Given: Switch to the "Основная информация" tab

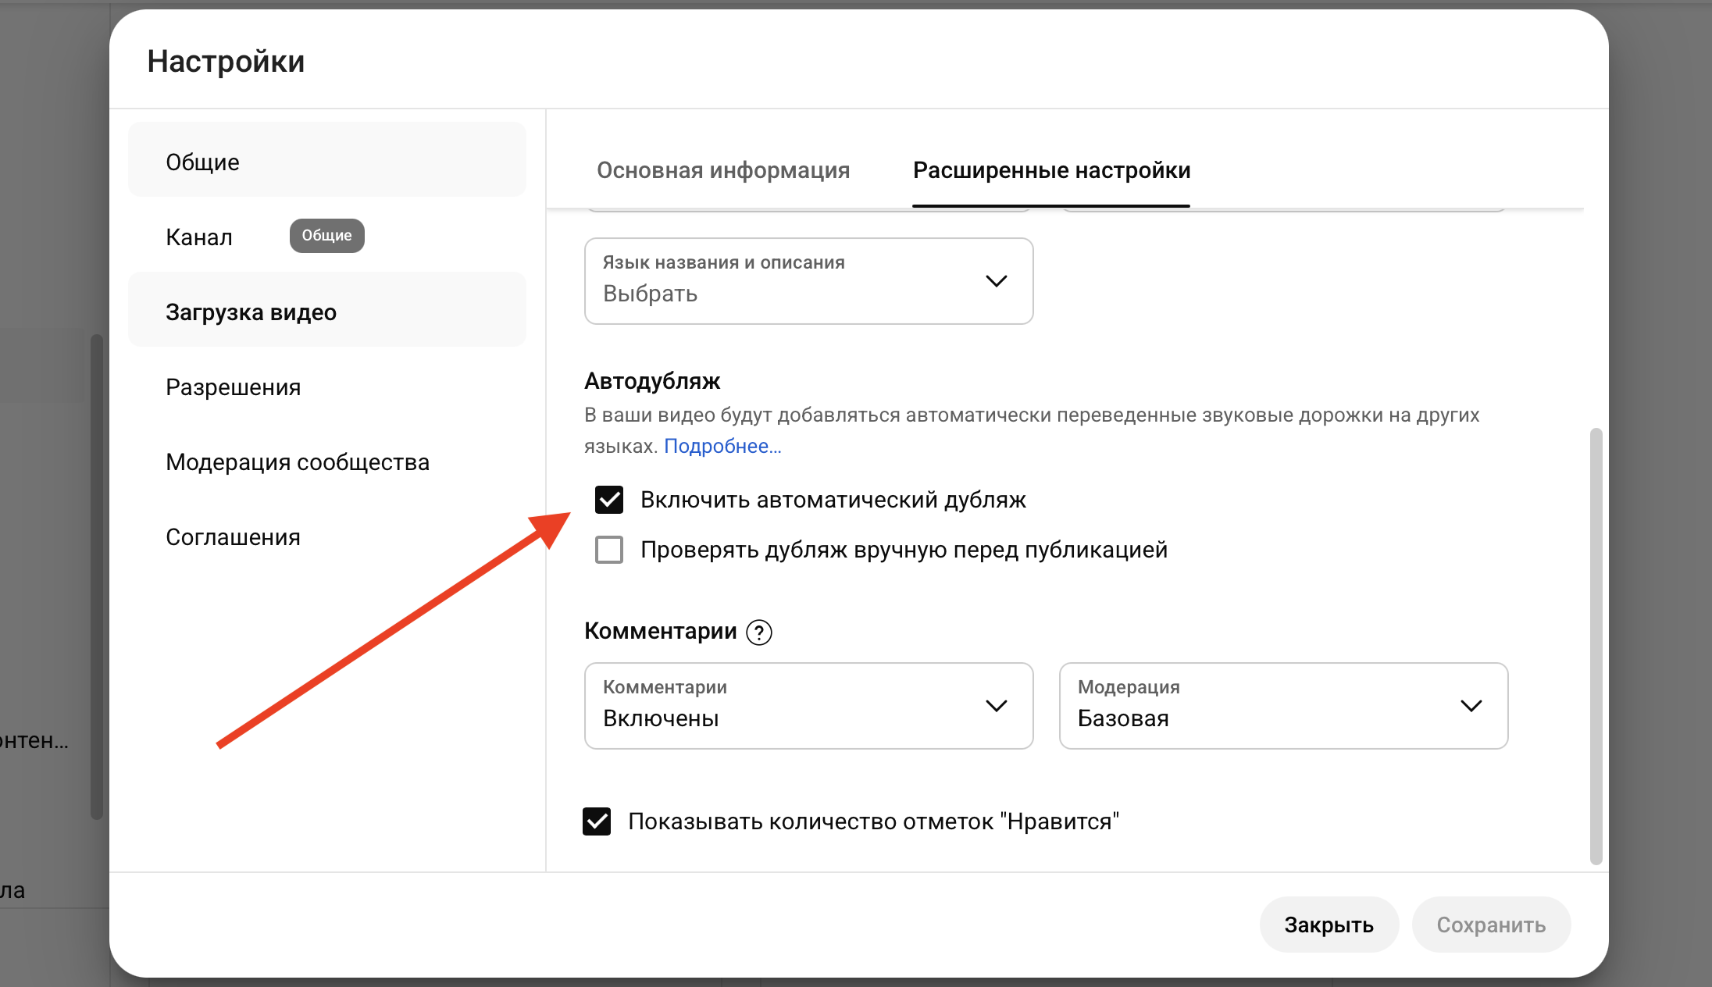Looking at the screenshot, I should pyautogui.click(x=723, y=170).
